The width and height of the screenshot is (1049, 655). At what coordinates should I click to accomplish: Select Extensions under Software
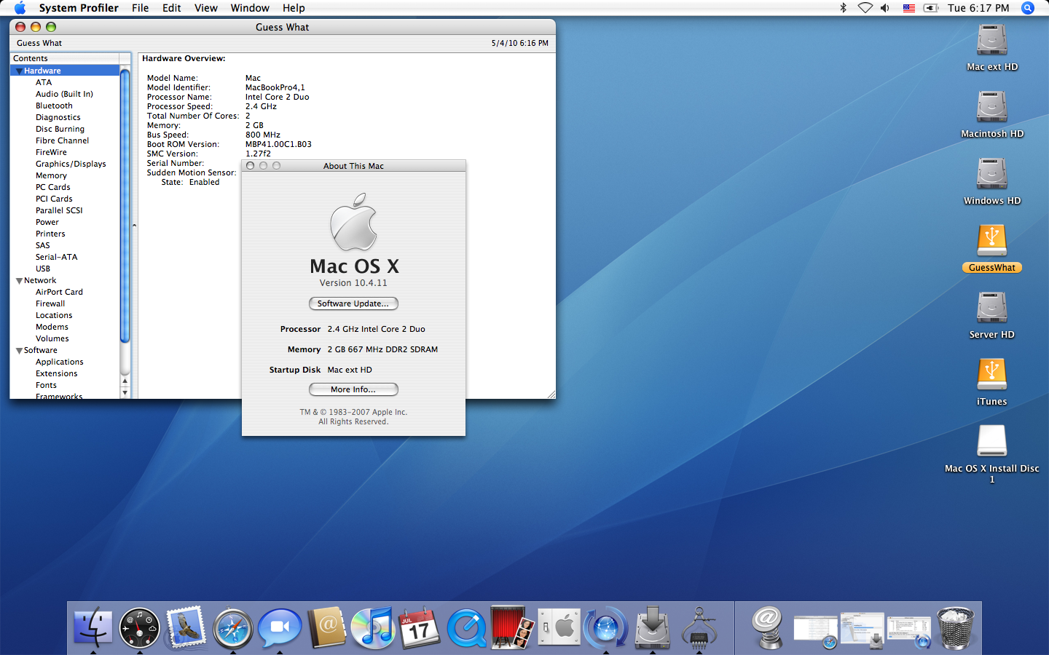pos(56,373)
